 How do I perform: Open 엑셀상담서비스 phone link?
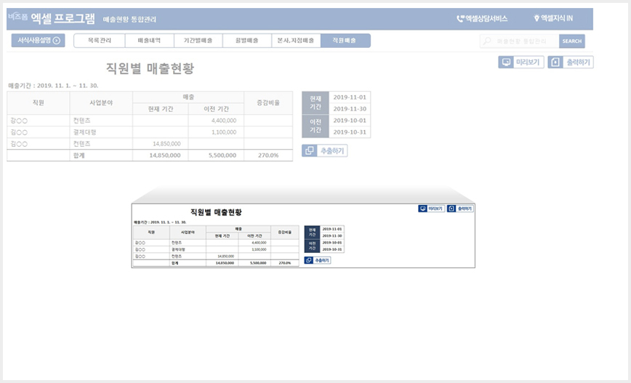coord(482,18)
